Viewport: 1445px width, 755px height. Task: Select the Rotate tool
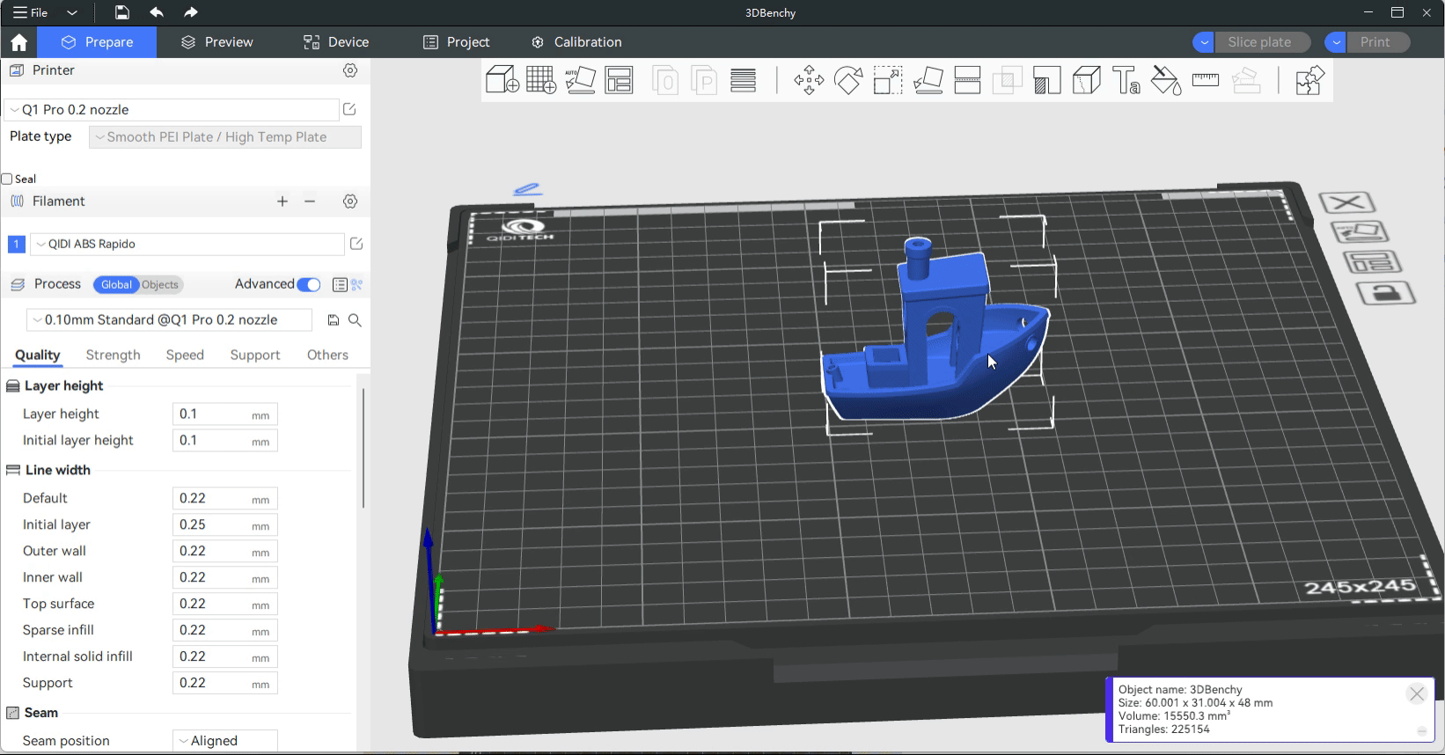[x=848, y=81]
